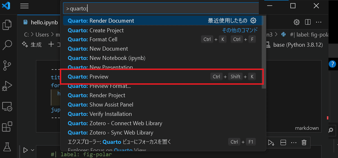Open the Explorer view in activity bar

pos(7,25)
